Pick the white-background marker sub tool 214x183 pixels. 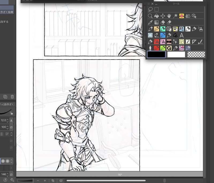click(x=188, y=29)
